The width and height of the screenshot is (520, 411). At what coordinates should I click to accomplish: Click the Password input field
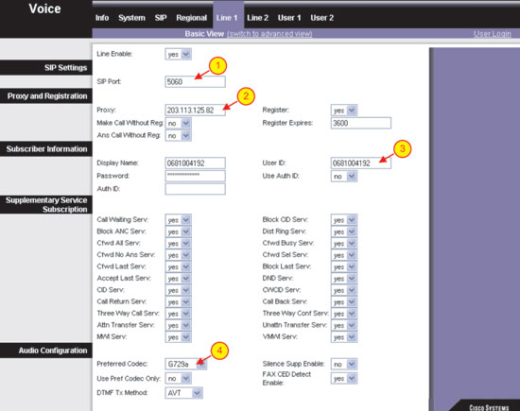(x=196, y=176)
